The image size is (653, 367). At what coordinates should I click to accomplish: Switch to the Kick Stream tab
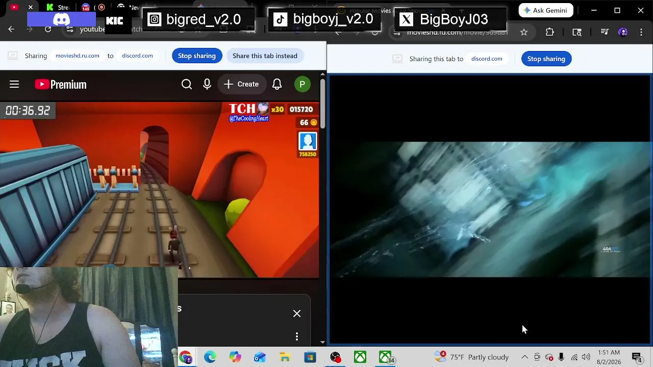pos(57,7)
